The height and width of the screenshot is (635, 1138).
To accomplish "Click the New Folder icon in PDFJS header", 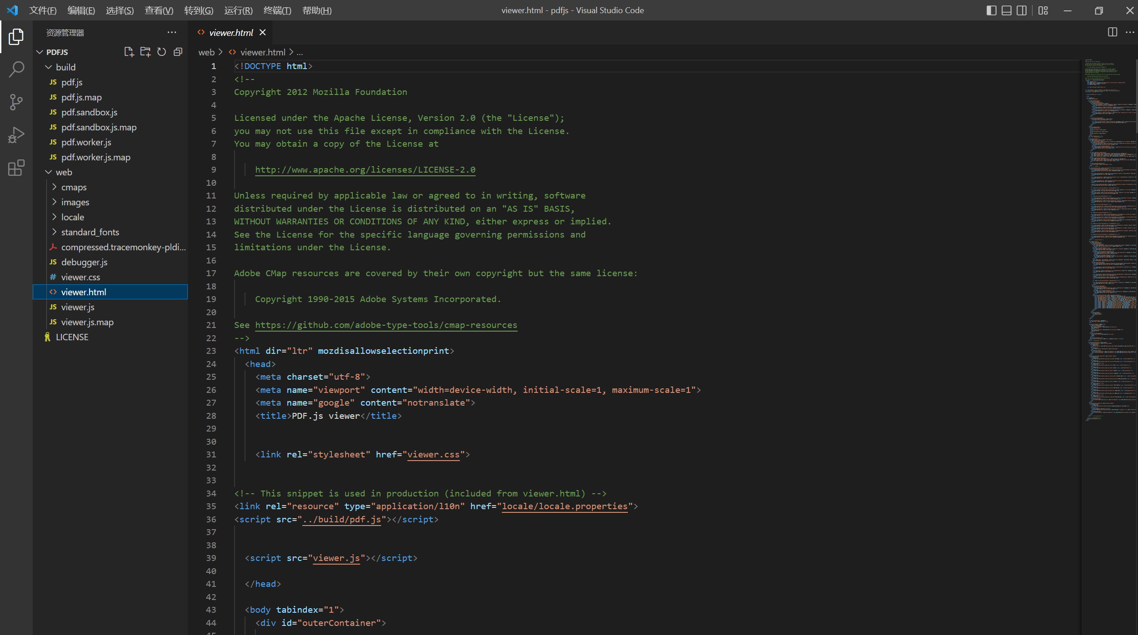I will (145, 52).
